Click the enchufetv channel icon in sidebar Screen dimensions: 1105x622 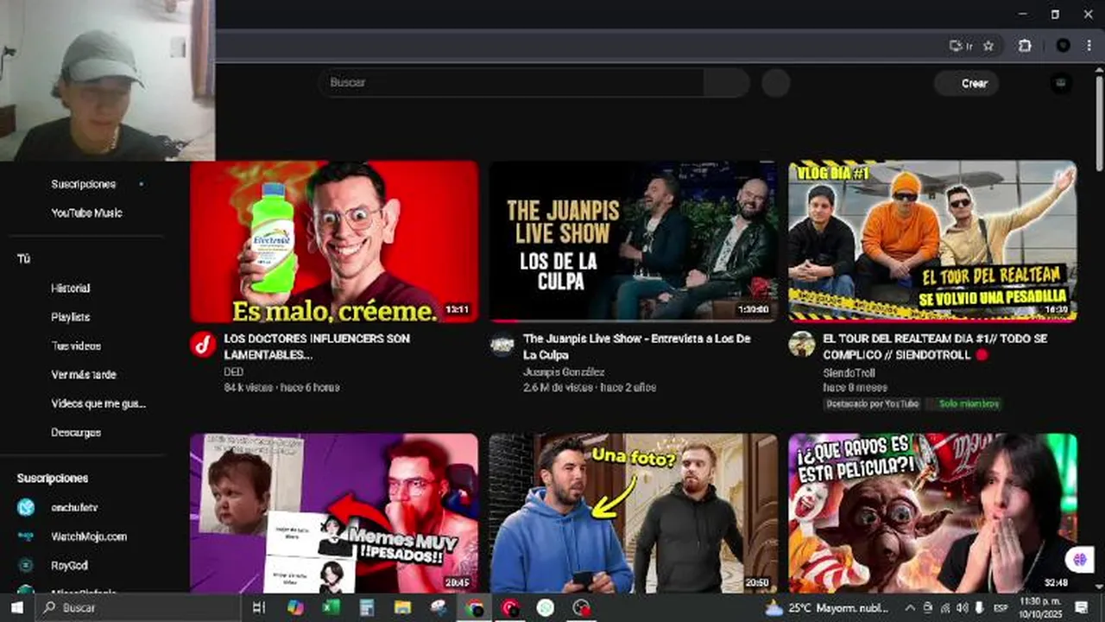tap(26, 507)
